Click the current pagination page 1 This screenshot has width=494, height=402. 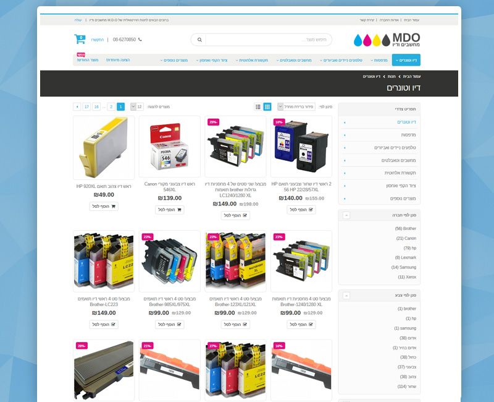pyautogui.click(x=120, y=106)
